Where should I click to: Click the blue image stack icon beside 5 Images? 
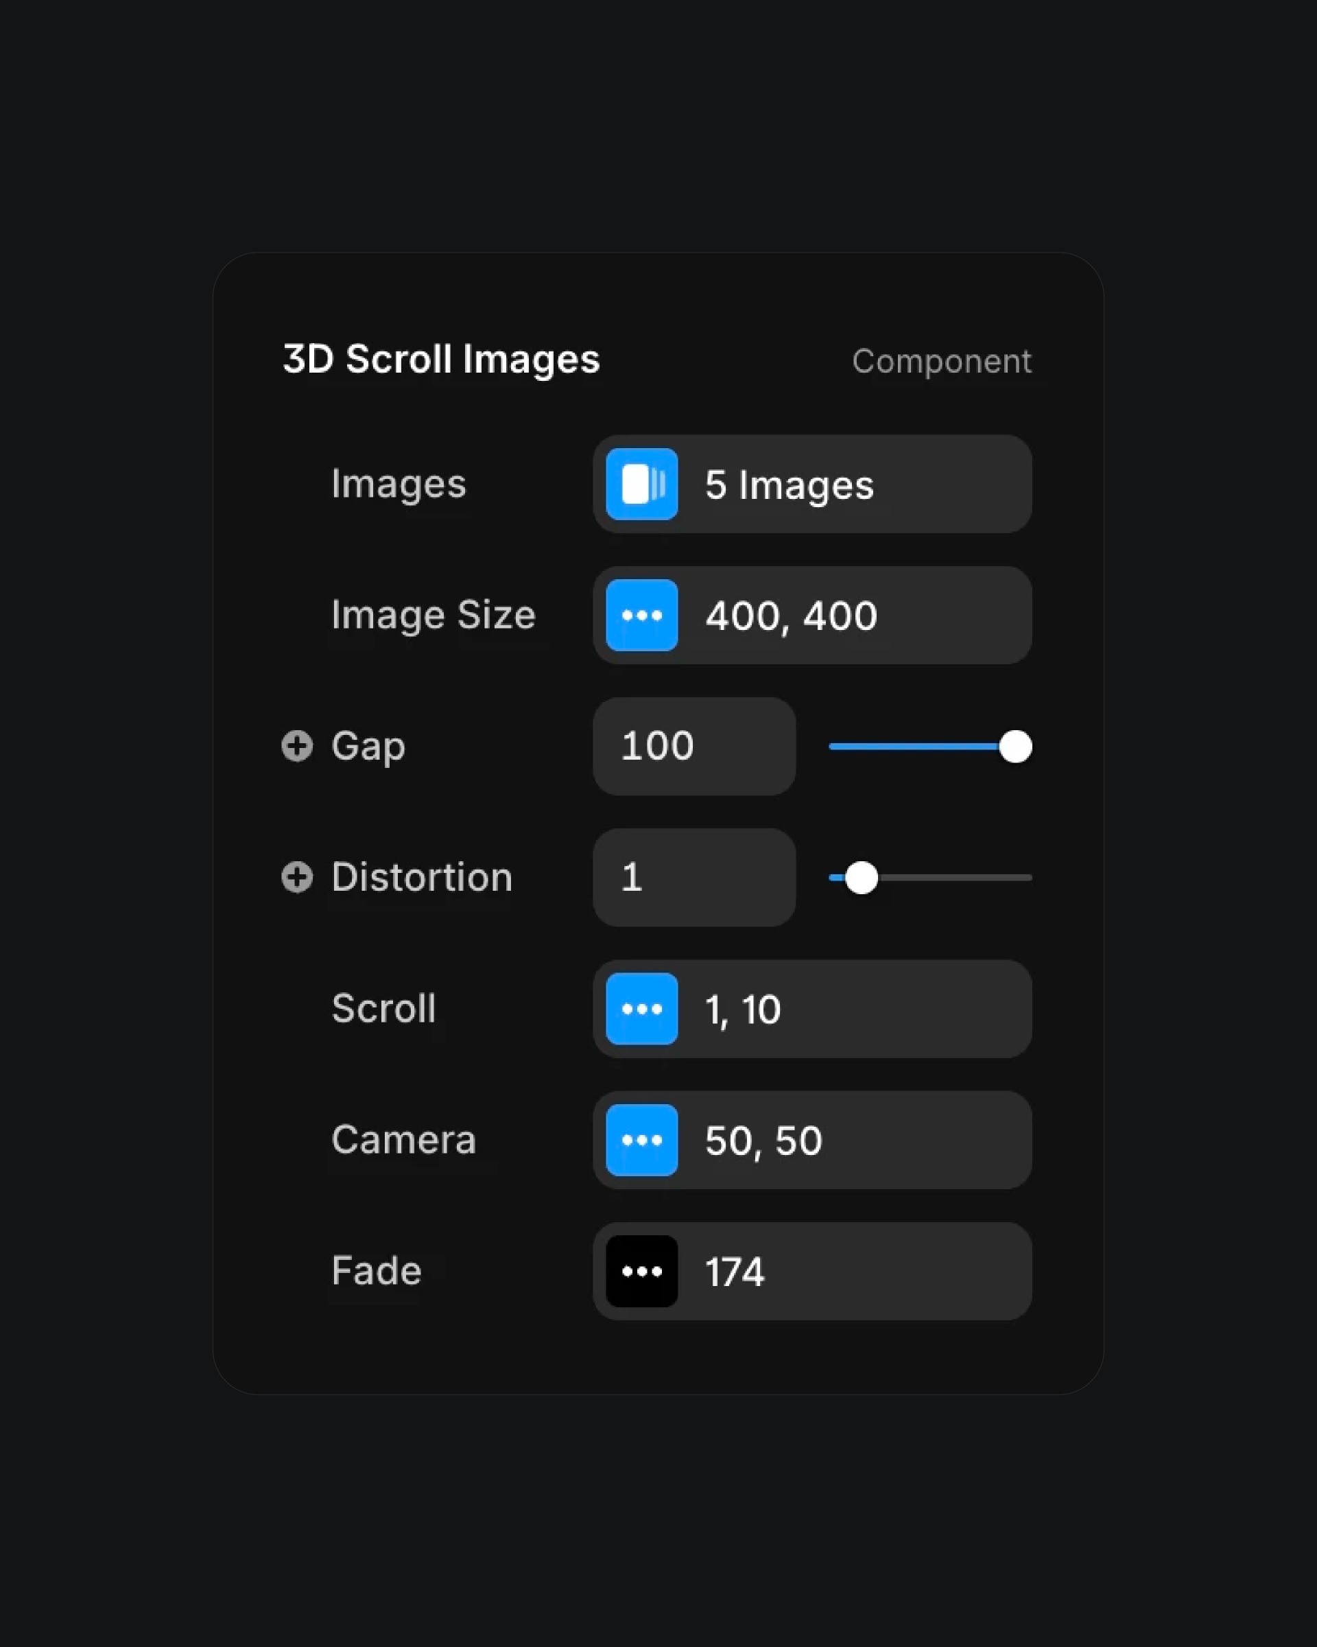(641, 484)
